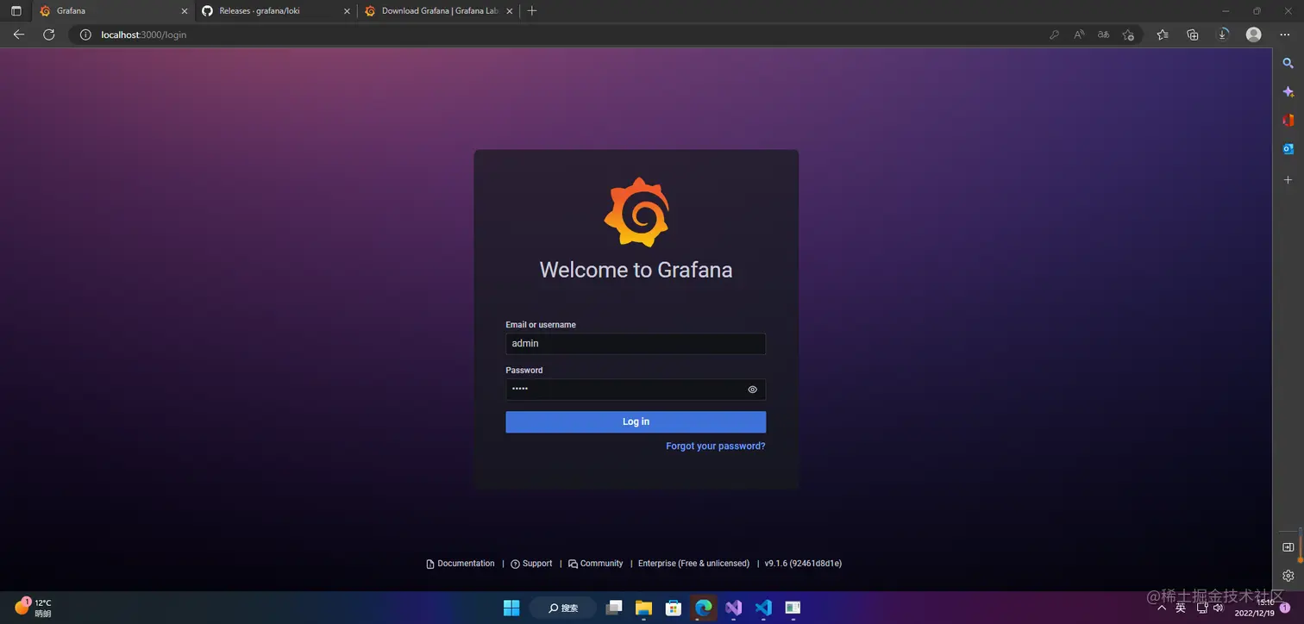
Task: Switch to Download Grafana tab
Action: pos(437,11)
